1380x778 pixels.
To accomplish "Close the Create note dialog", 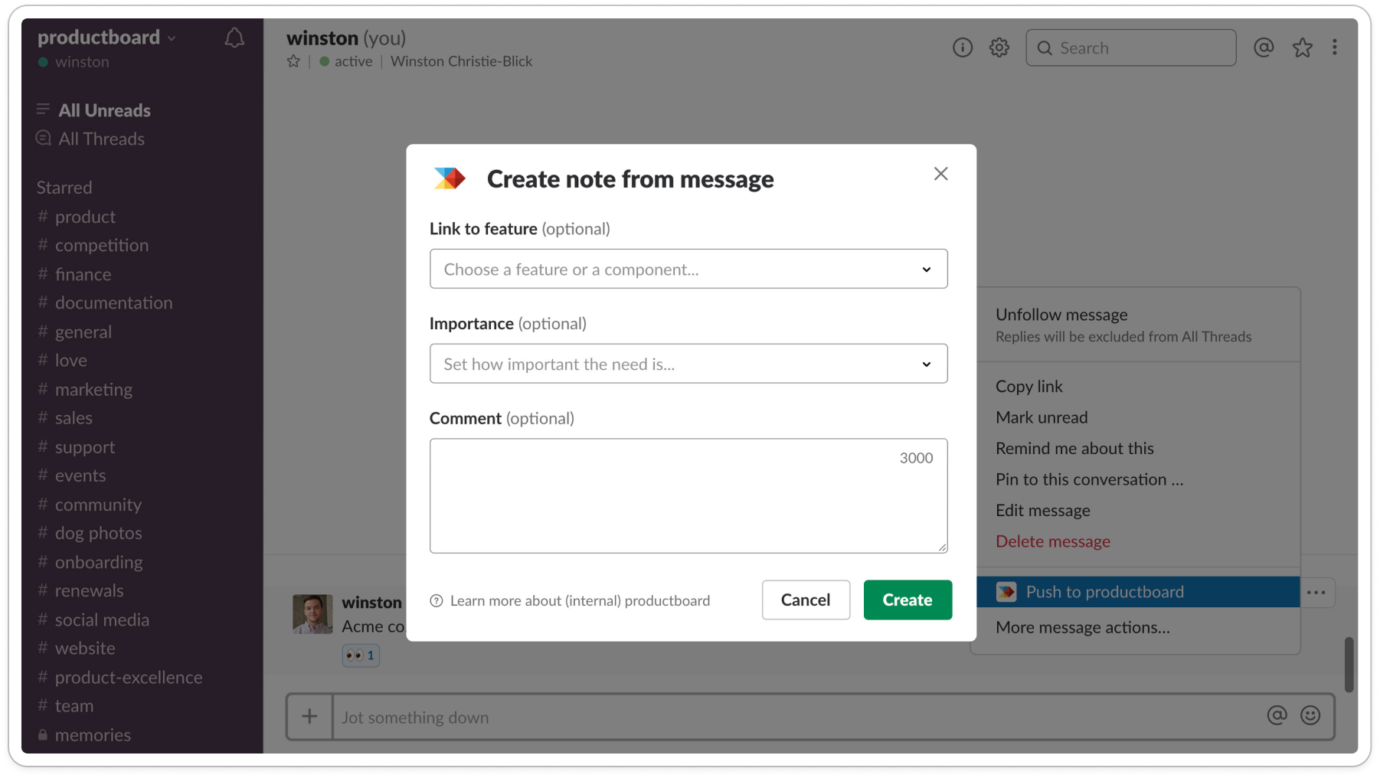I will 940,174.
